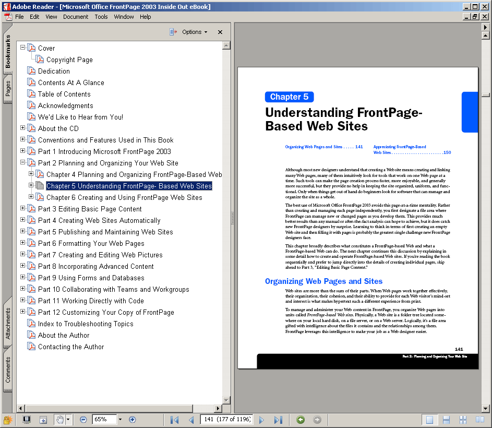Jump to the last page

[278, 420]
